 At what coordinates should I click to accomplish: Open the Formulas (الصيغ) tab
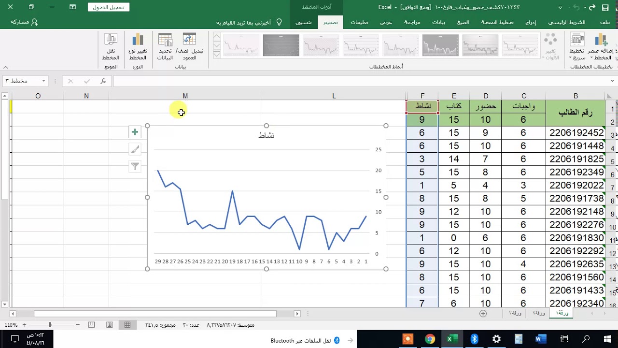click(x=463, y=22)
